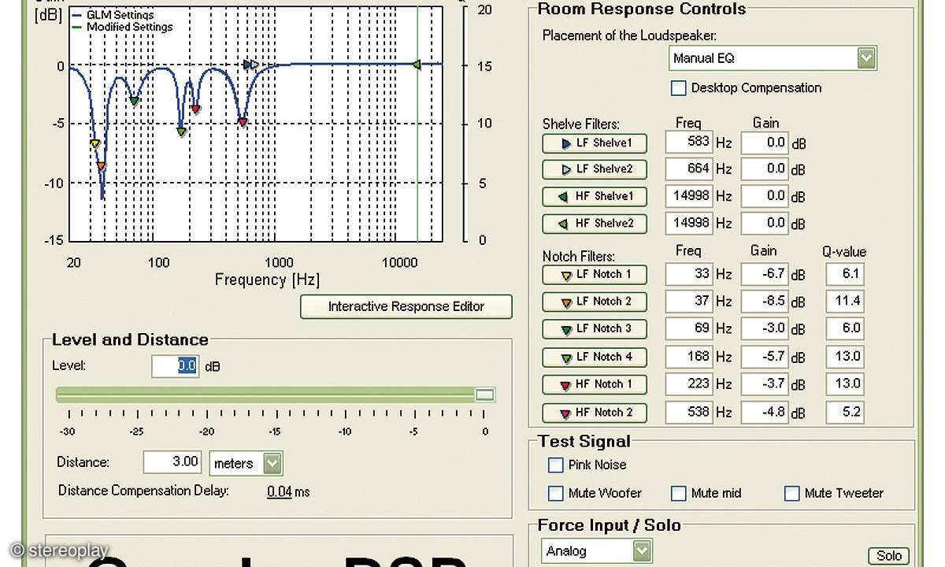Image resolution: width=945 pixels, height=567 pixels.
Task: Click LF Notch 1 gain field -6.7
Action: click(x=765, y=274)
